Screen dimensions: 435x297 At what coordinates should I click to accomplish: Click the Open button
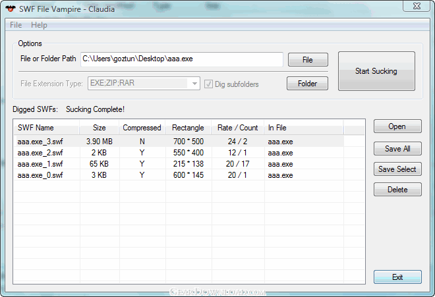coord(397,126)
